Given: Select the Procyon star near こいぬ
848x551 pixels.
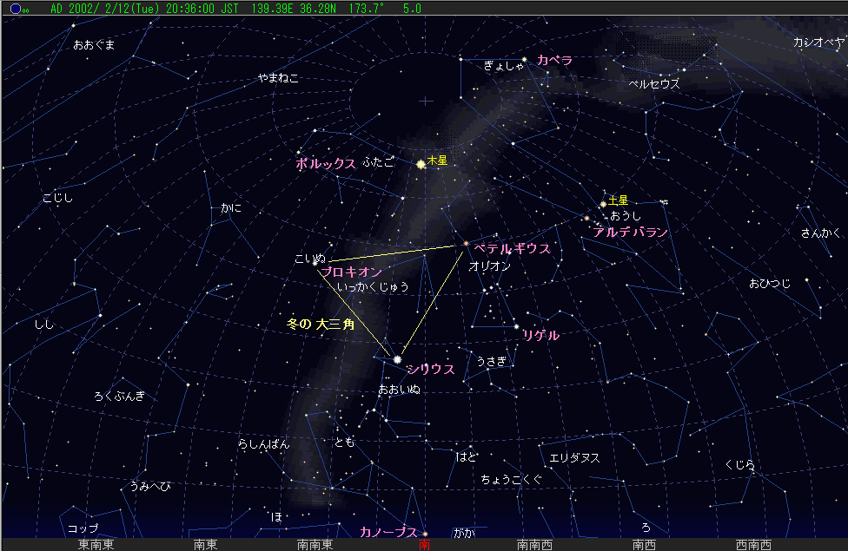Looking at the screenshot, I should 316,264.
